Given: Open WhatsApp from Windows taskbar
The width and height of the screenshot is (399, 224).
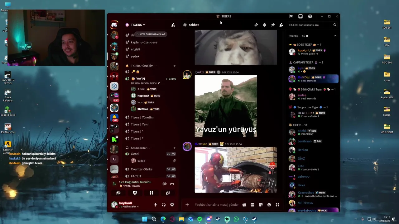Looking at the screenshot, I should click(236, 219).
